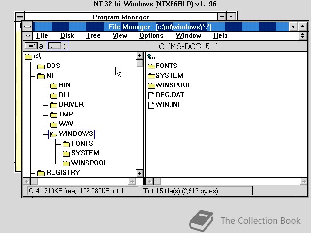Click FONTS folder icon in file list
This screenshot has width=311, height=233.
tap(151, 66)
